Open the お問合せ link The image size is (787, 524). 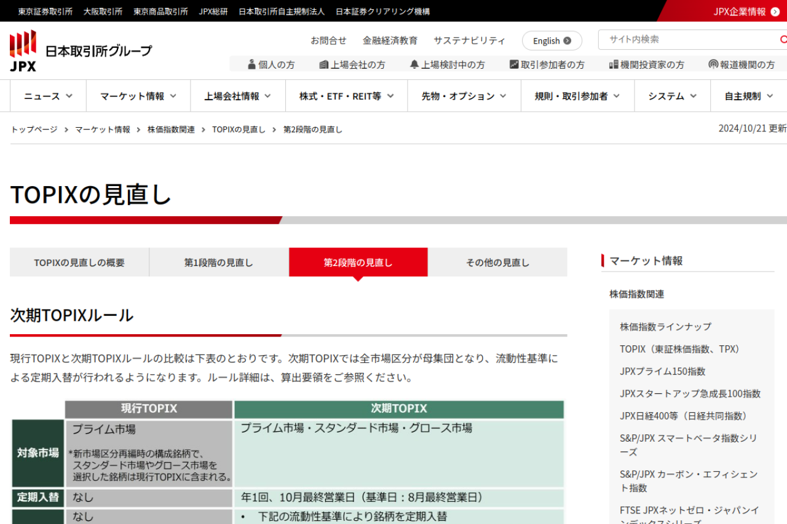(328, 41)
